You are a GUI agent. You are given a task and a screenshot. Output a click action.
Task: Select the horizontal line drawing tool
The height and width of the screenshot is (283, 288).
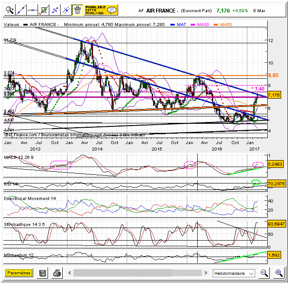coord(32,10)
